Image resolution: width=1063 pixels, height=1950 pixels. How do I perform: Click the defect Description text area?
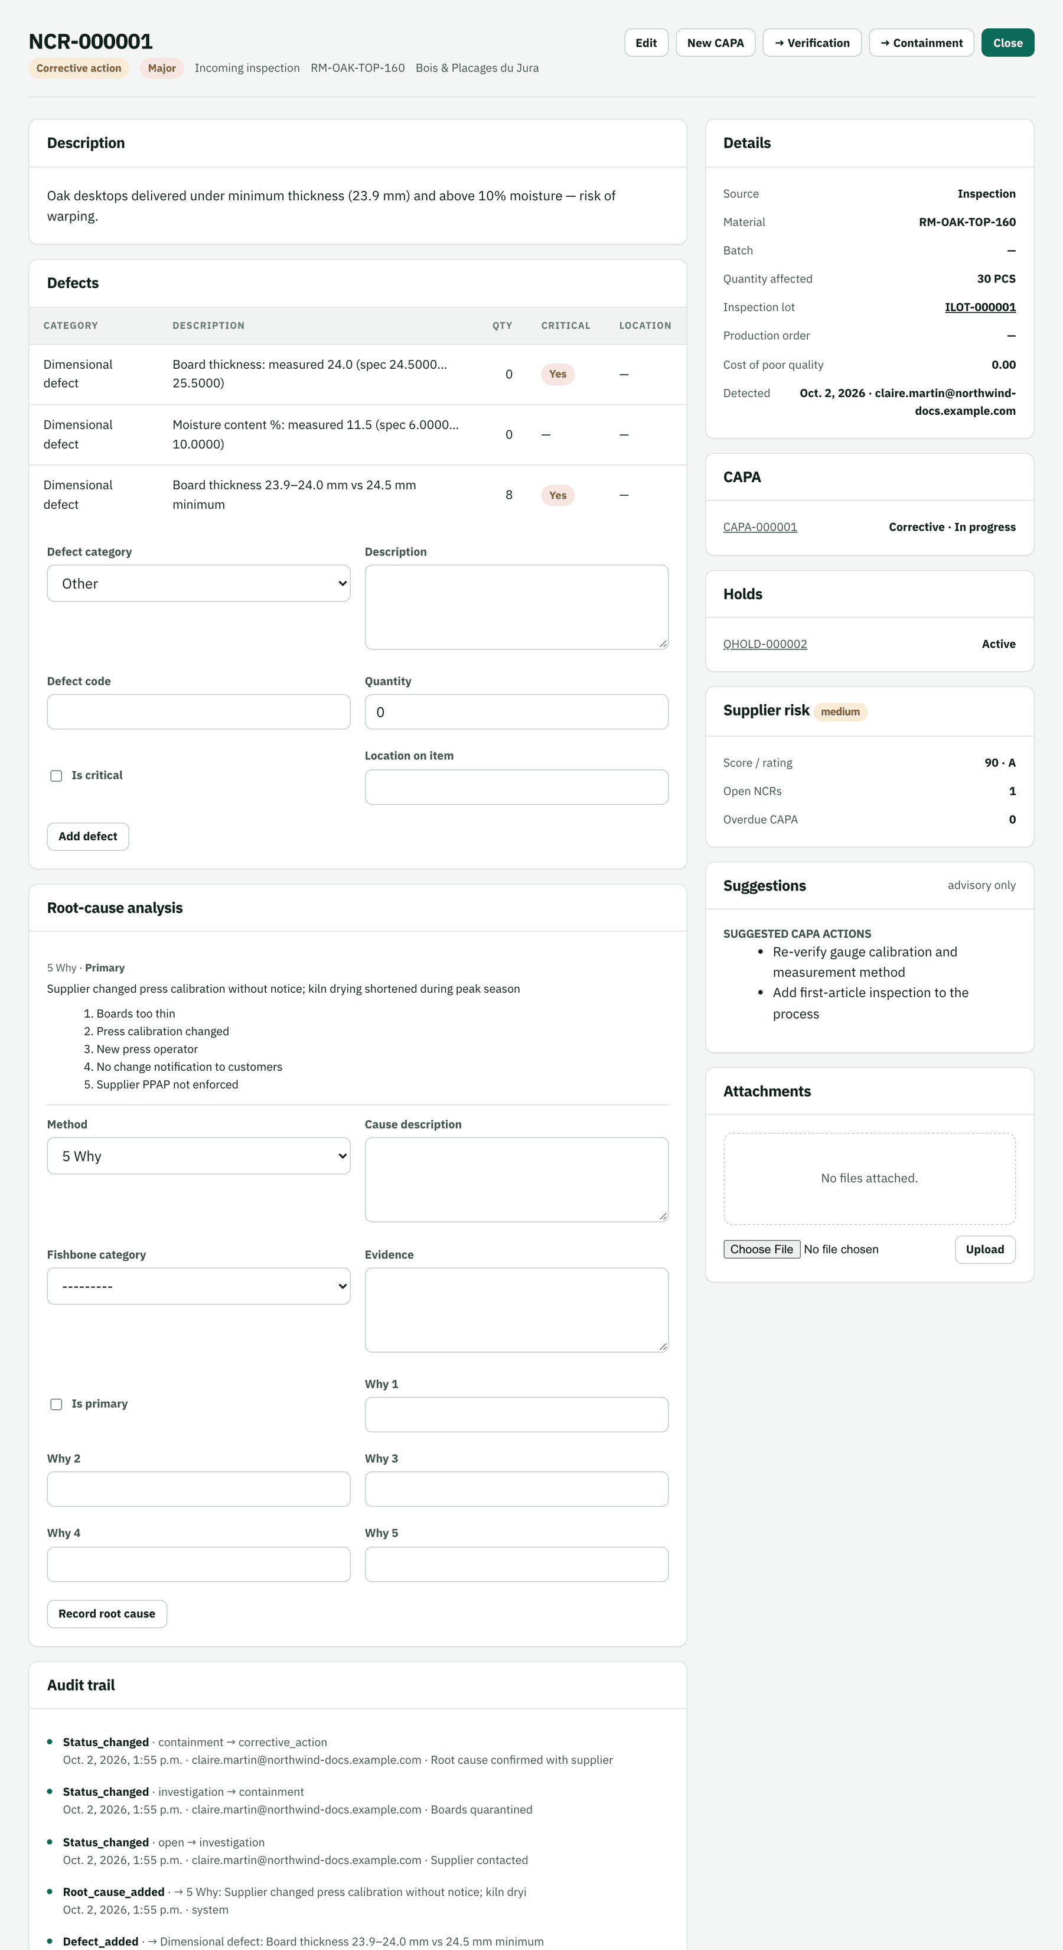(x=516, y=607)
